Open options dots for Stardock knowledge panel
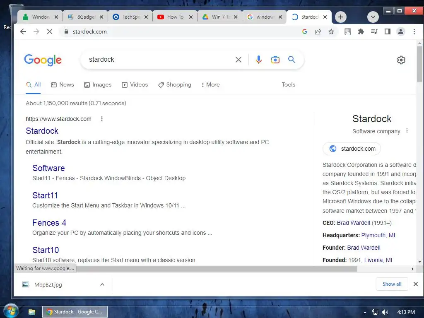This screenshot has height=318, width=424. point(407,130)
